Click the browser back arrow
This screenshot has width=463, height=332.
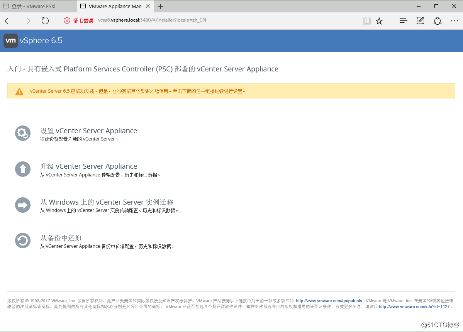[x=8, y=21]
